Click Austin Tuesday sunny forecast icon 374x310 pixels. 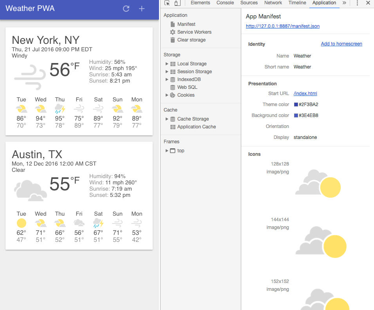[x=22, y=223]
